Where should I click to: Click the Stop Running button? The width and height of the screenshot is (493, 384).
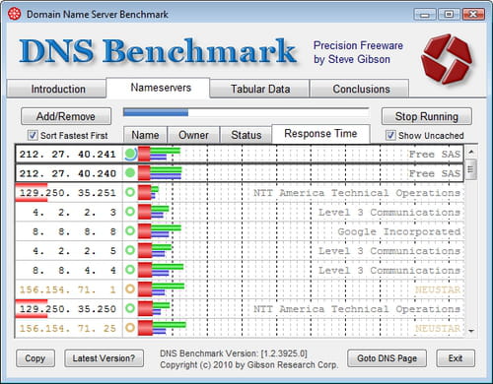(427, 116)
